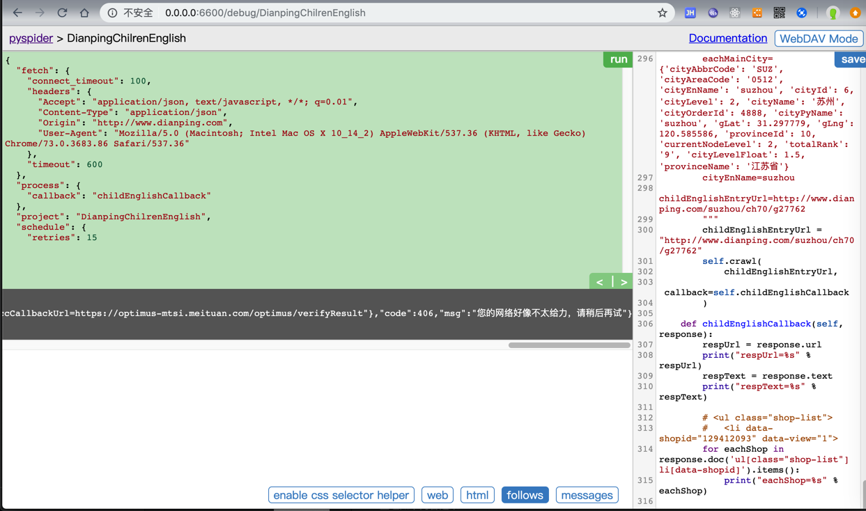Open the orange grid extension icon
Viewport: 866px width, 511px height.
(x=757, y=13)
